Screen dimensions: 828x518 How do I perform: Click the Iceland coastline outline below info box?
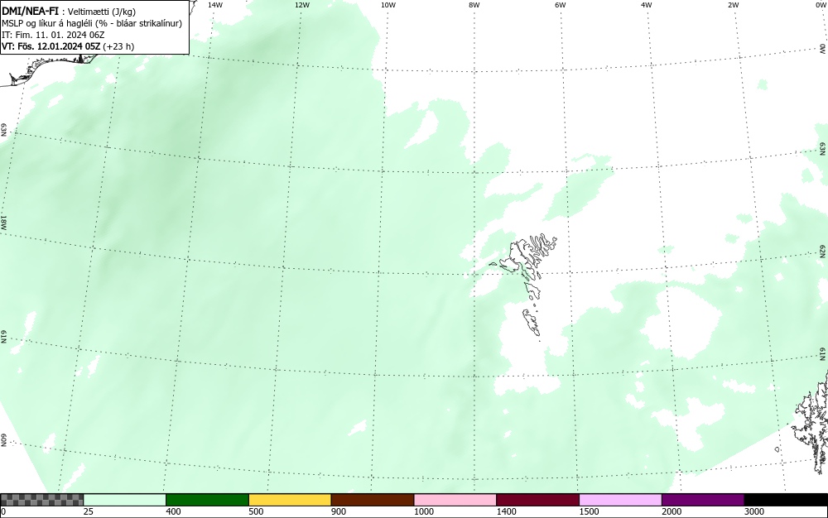tap(51, 69)
